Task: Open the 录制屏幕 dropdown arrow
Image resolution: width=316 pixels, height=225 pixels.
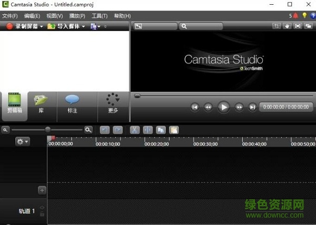Action: tap(42, 26)
